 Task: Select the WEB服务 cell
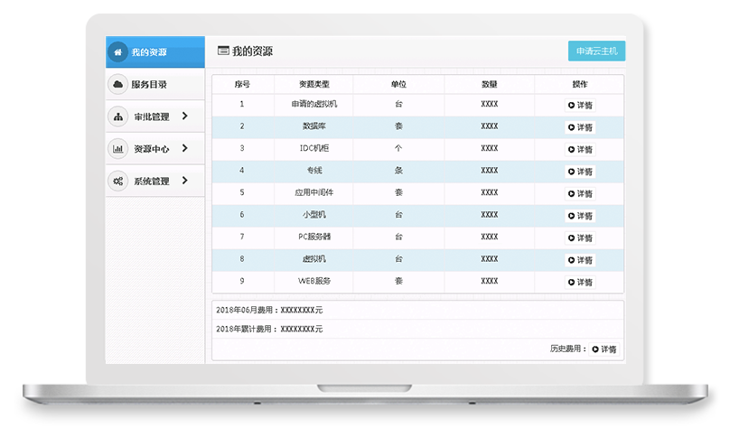tap(314, 281)
